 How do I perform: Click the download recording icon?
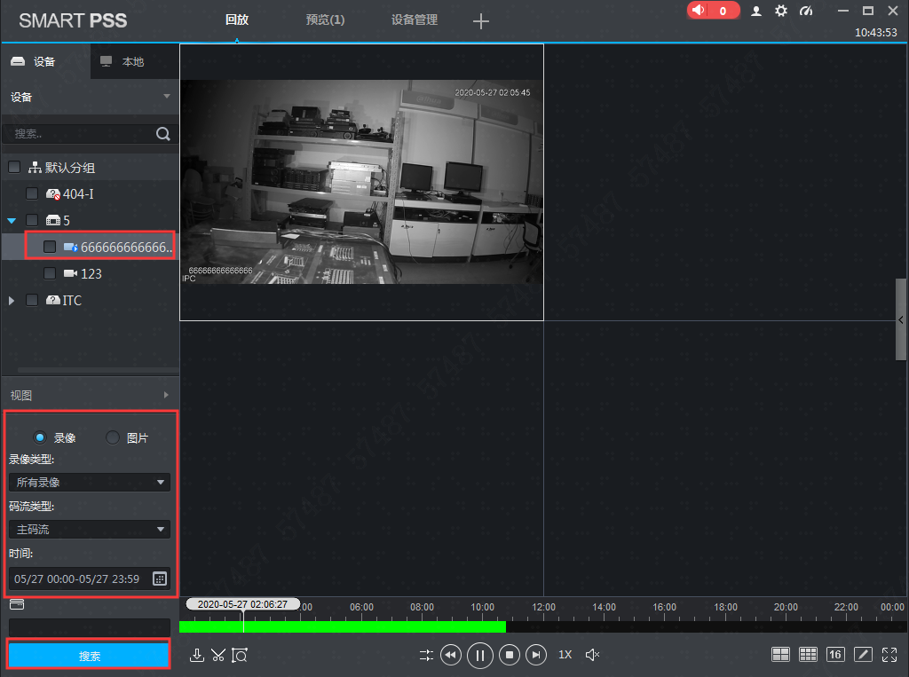click(x=196, y=655)
